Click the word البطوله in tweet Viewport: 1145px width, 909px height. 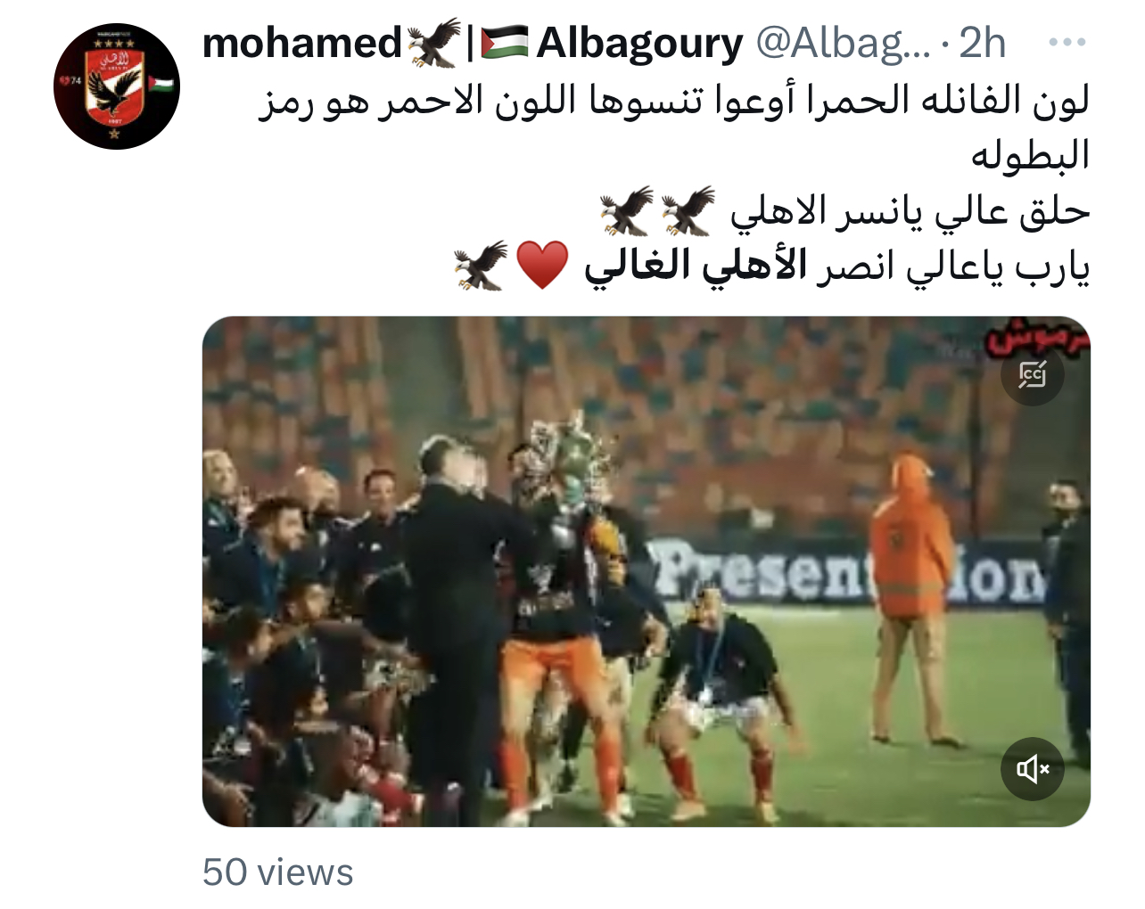[1030, 155]
